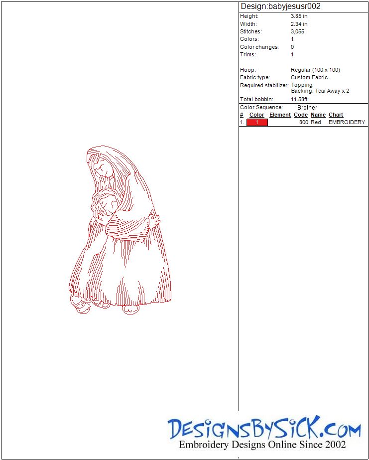Click the DesignsBySick.com logo
The image size is (369, 460).
click(264, 429)
